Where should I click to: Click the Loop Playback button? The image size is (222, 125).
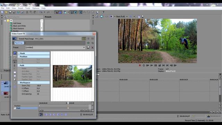click(144, 65)
